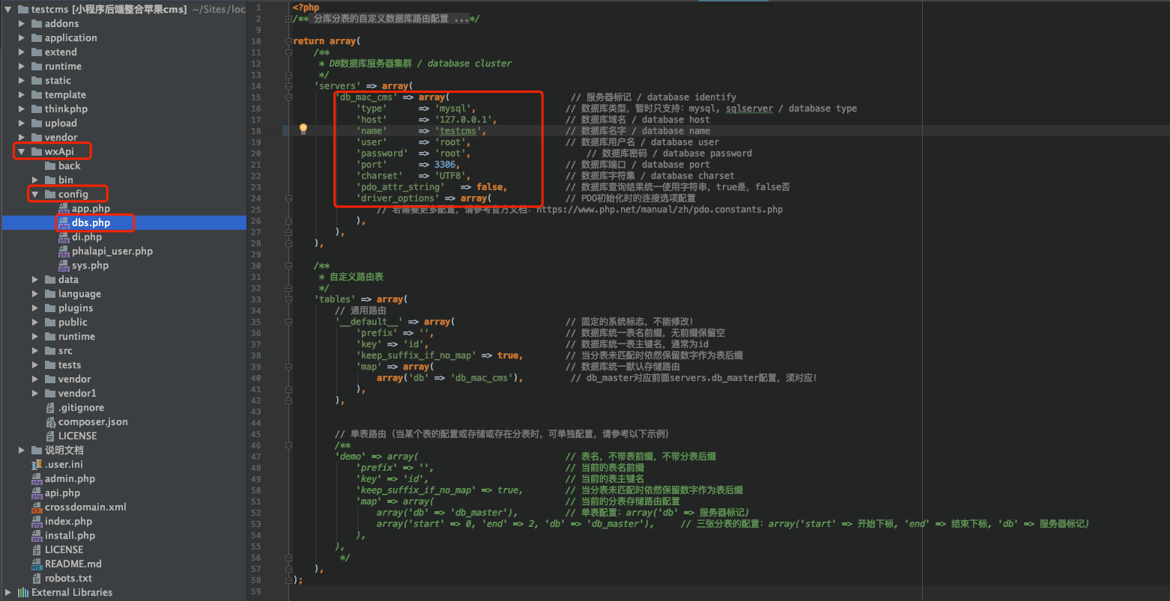Expand the template folder arrow
This screenshot has height=601, width=1170.
click(22, 95)
